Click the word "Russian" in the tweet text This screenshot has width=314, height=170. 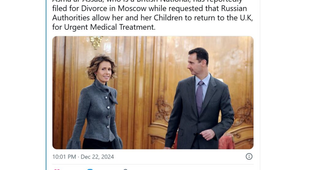(x=234, y=9)
